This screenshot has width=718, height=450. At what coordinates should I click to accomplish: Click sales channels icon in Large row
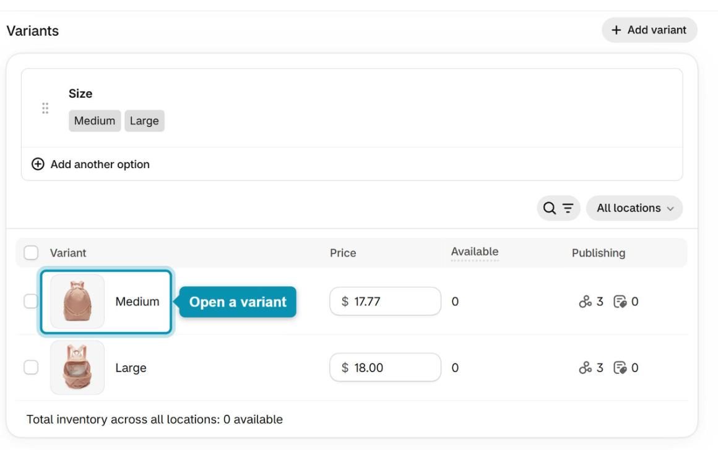(585, 368)
